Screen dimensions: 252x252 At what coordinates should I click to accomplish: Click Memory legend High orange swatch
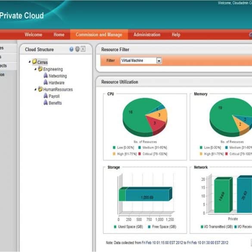point(201,154)
